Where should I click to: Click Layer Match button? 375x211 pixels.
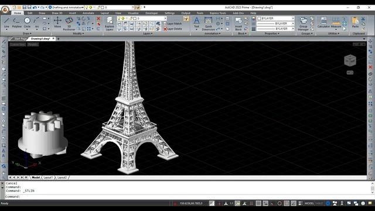pos(173,23)
